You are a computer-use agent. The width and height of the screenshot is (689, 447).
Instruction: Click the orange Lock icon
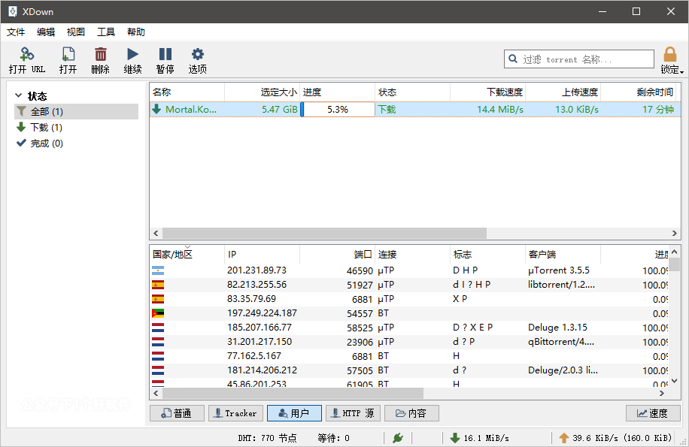click(x=669, y=54)
